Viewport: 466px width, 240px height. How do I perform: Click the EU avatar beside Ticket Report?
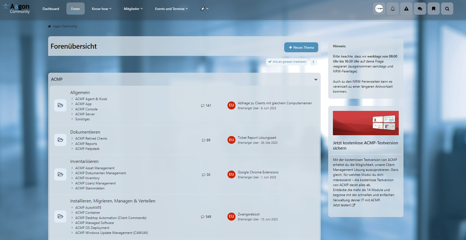[231, 140]
